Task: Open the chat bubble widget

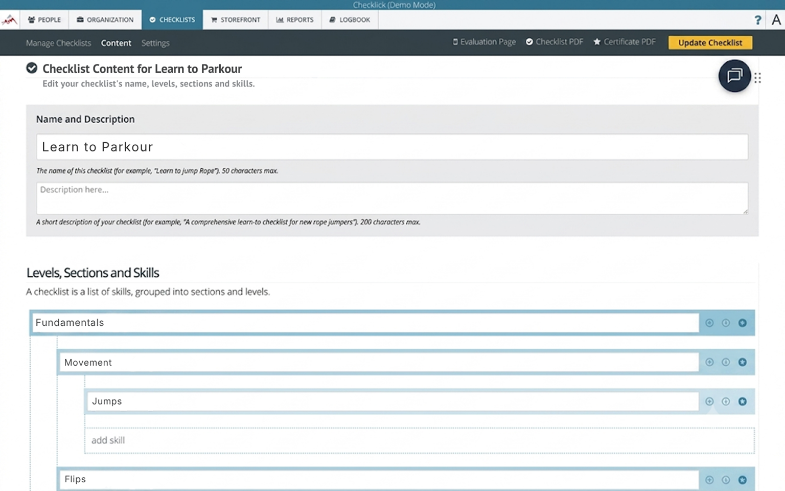Action: [x=734, y=76]
